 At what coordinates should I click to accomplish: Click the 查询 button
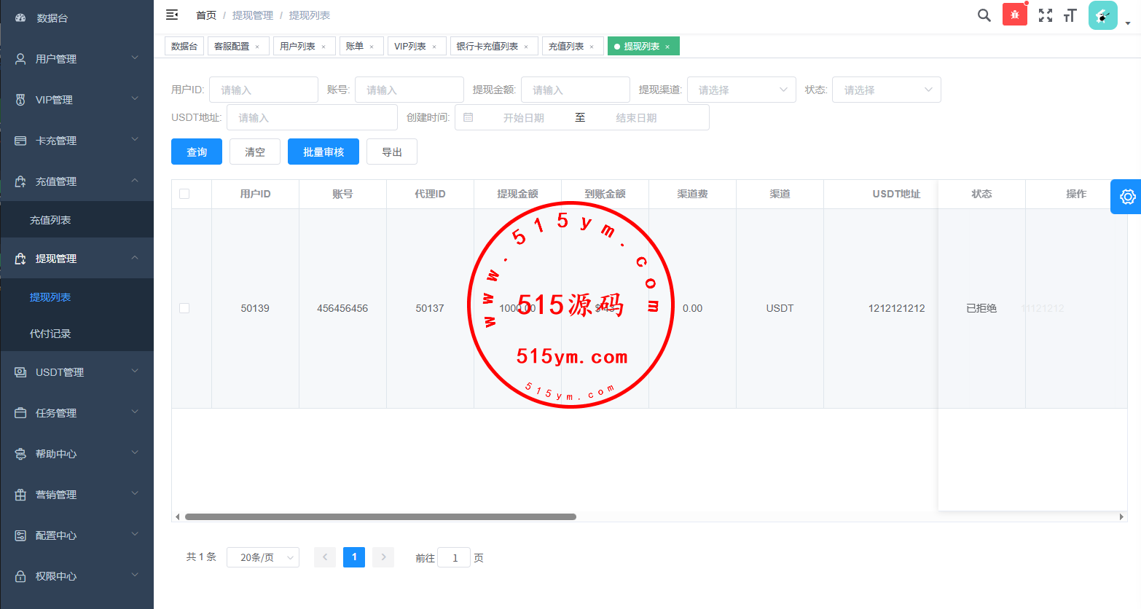coord(197,152)
